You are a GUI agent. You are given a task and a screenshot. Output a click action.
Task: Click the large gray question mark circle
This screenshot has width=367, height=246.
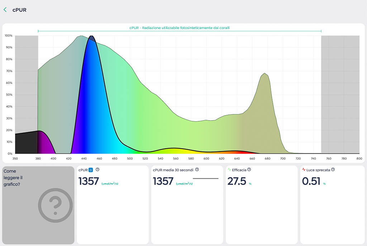pyautogui.click(x=55, y=205)
